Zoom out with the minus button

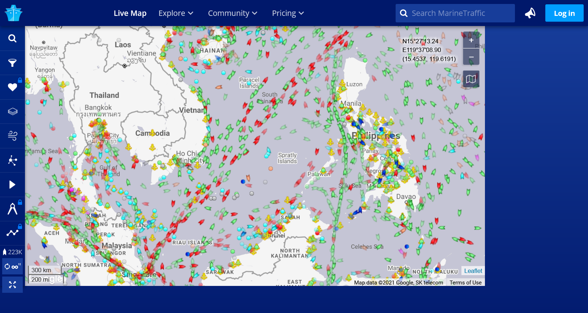[x=471, y=57]
